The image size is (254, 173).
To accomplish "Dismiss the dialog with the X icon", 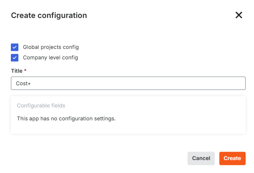I will [239, 15].
